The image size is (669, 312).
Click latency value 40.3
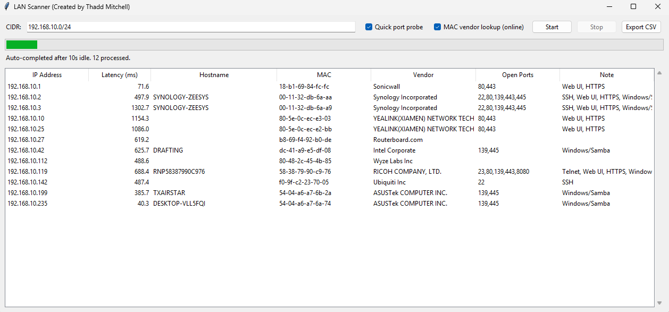point(143,204)
